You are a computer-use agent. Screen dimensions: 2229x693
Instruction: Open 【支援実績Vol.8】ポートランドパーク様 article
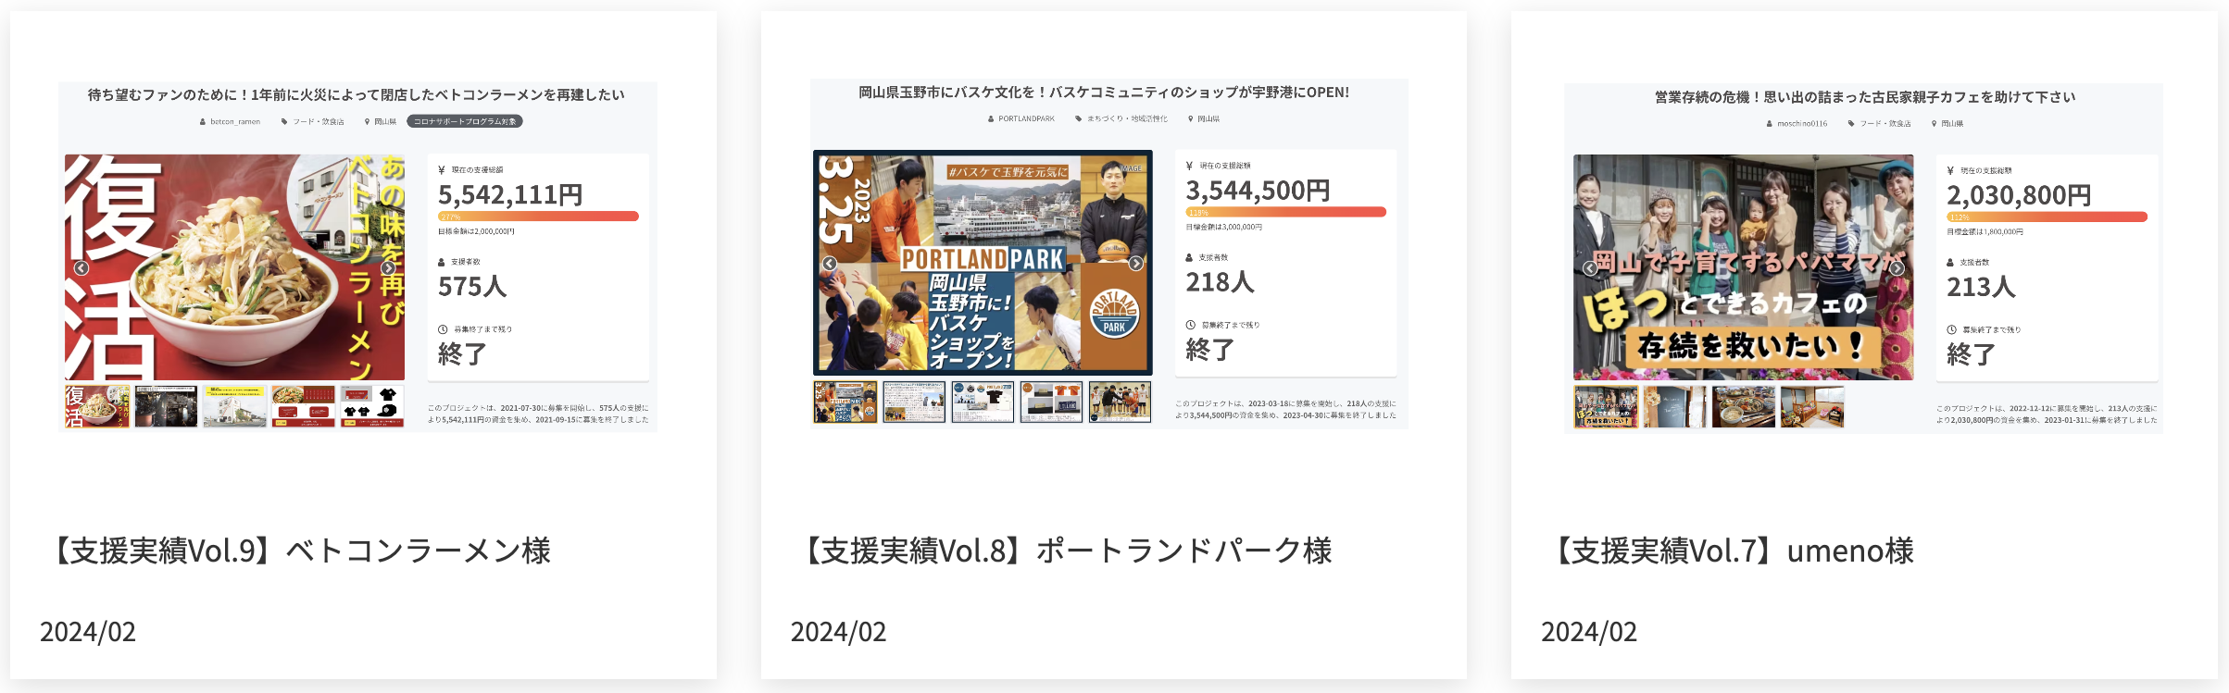[x=1062, y=551]
